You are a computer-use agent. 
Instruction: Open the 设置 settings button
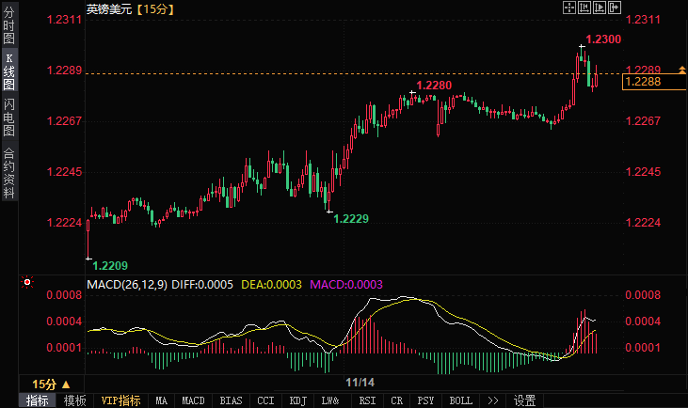(x=525, y=400)
